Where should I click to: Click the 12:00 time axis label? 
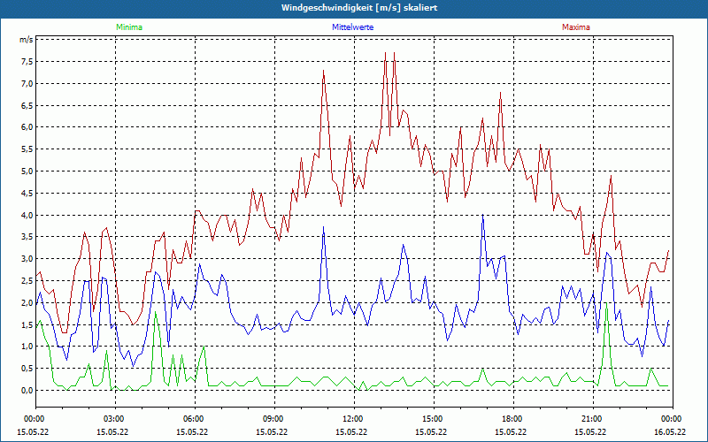351,419
